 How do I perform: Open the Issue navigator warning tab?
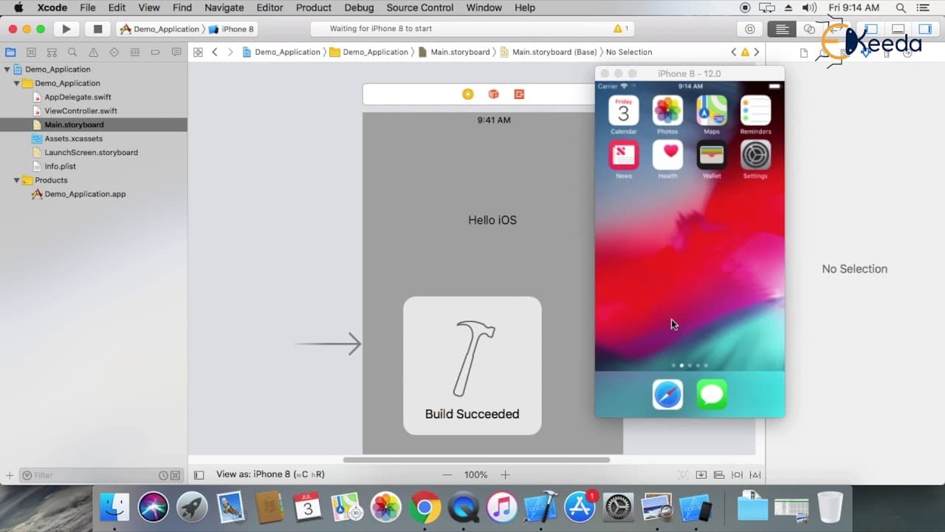pos(93,52)
